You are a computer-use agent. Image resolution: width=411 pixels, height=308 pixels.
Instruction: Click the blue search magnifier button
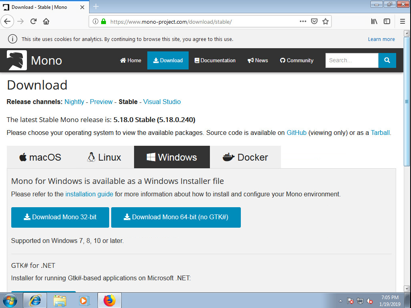387,60
